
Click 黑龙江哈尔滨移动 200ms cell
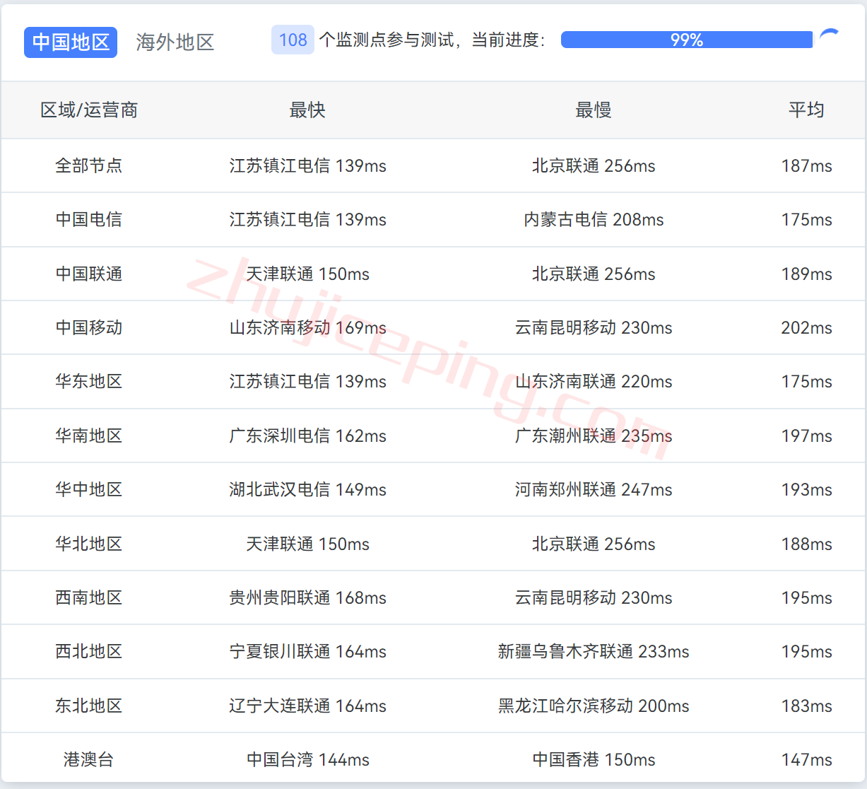[594, 706]
